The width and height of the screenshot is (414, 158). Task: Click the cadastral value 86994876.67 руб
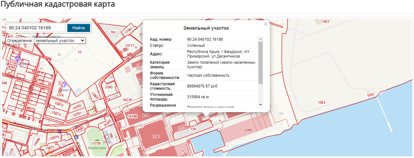[x=202, y=86]
